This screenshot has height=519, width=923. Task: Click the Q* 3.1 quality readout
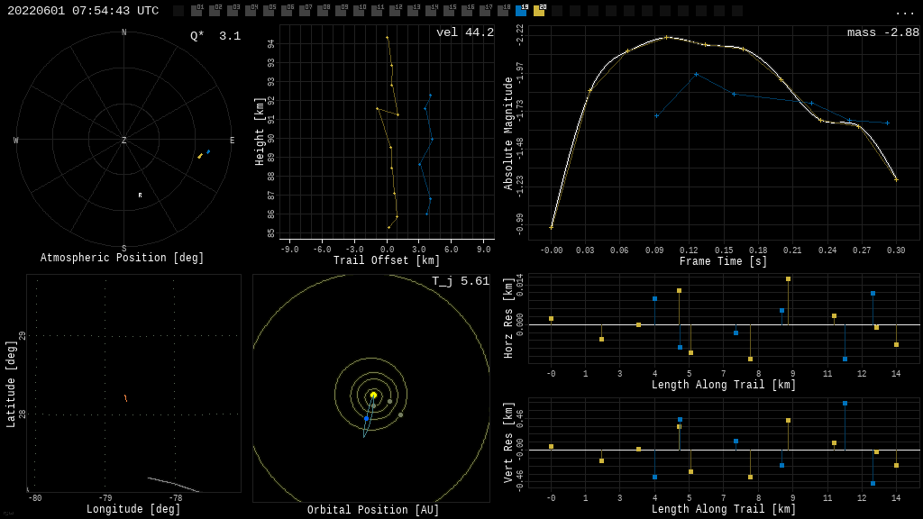[x=215, y=36]
